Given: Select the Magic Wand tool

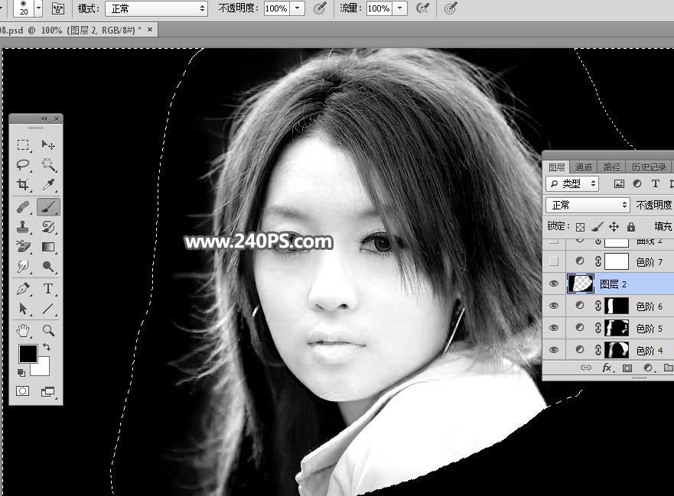Looking at the screenshot, I should coord(48,165).
